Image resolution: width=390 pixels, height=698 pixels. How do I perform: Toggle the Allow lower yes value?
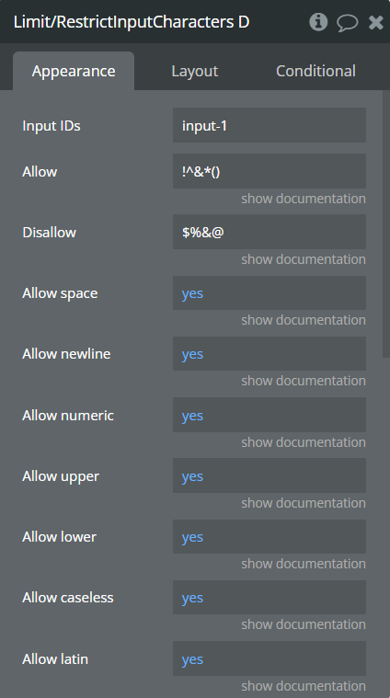point(270,536)
